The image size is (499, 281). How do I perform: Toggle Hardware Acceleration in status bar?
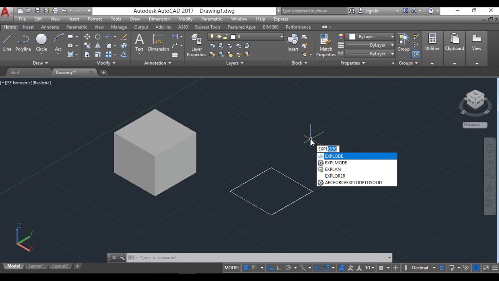[476, 268]
